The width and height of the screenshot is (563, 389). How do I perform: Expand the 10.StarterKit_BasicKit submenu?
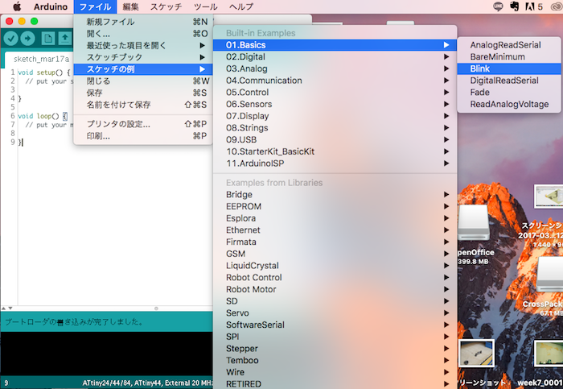point(335,151)
